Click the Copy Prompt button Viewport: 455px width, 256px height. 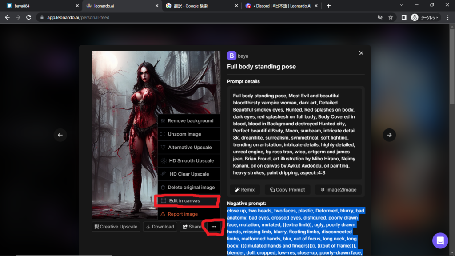287,190
